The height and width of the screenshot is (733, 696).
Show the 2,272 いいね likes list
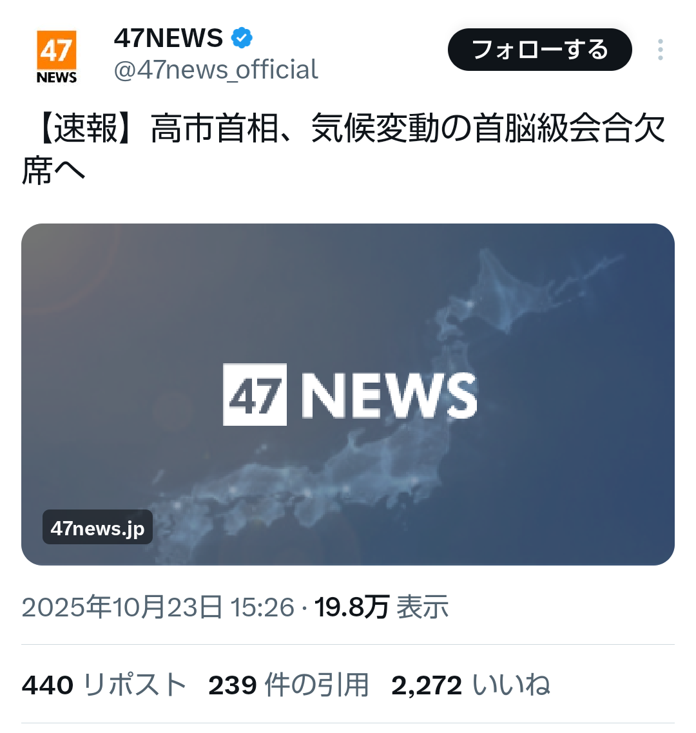coord(470,685)
